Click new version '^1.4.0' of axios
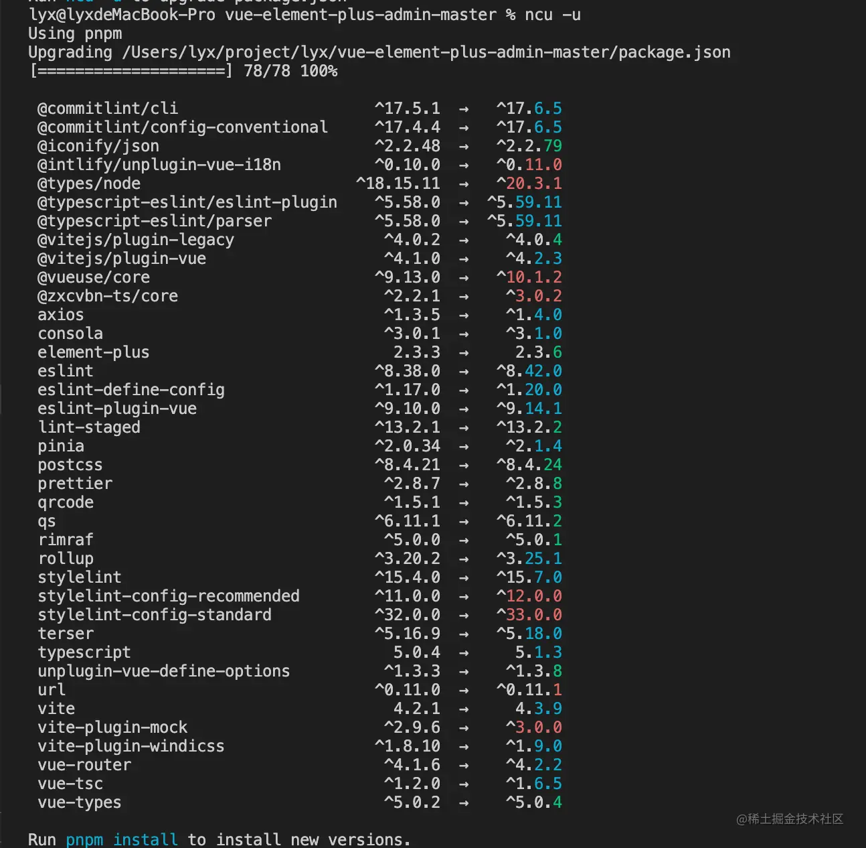This screenshot has width=866, height=848. (534, 315)
